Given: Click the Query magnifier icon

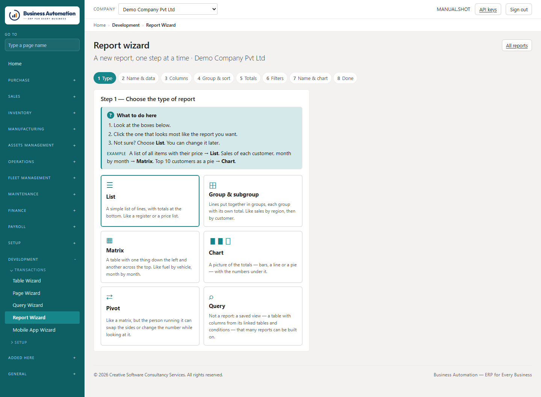Looking at the screenshot, I should pos(211,297).
